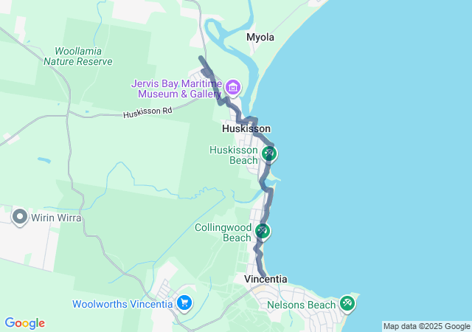Screen dimensions: 472x332
Task: Click the Huskisson Rd road label
Action: pos(147,112)
